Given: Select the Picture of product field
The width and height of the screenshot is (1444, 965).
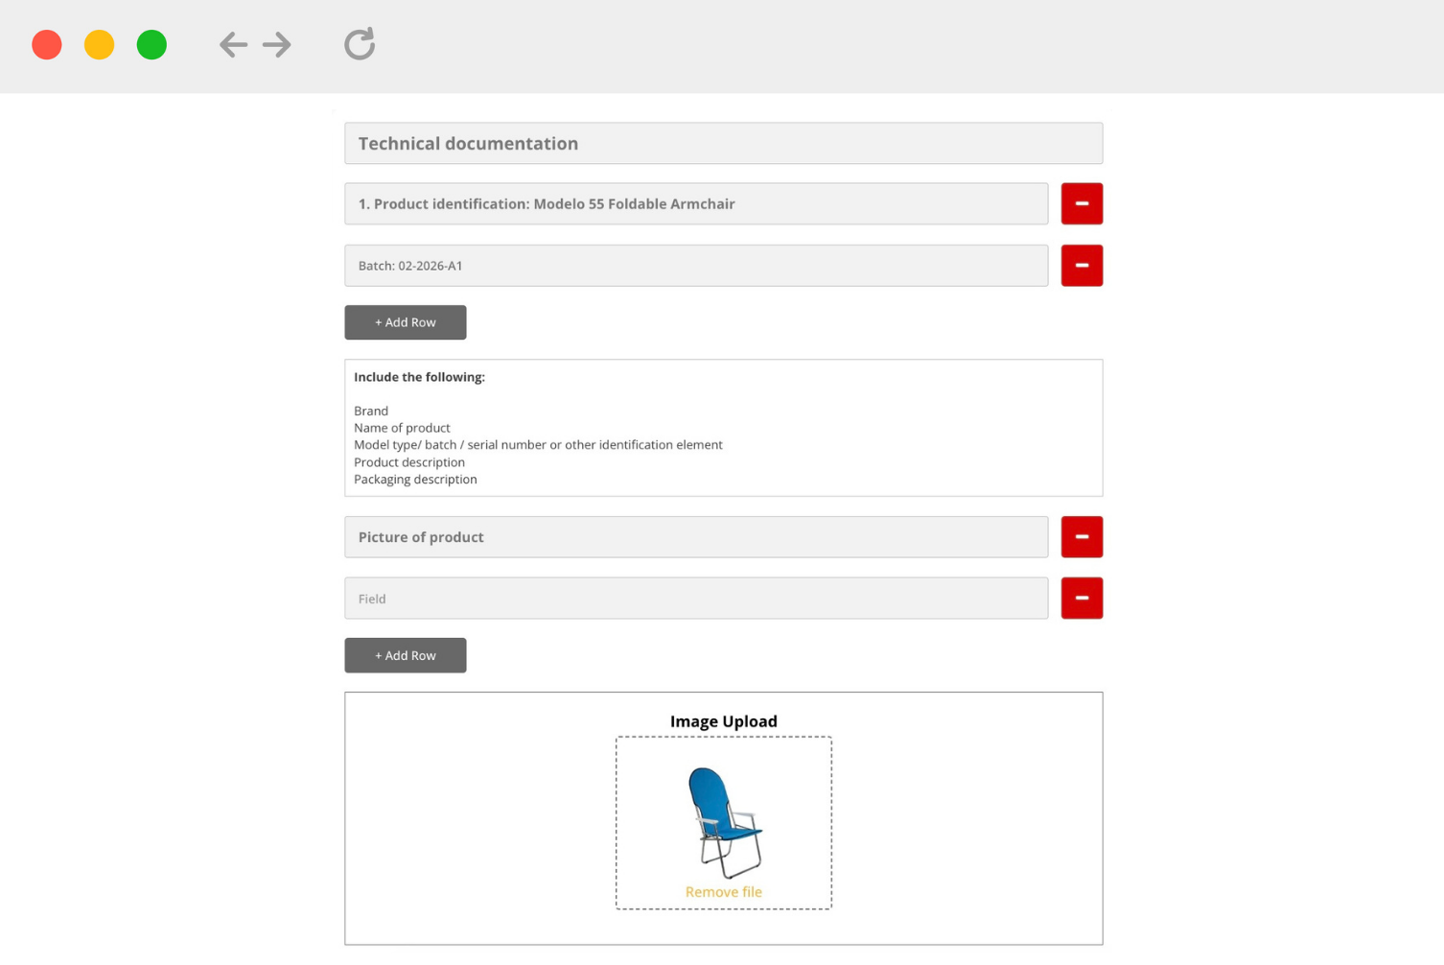Looking at the screenshot, I should pyautogui.click(x=696, y=537).
